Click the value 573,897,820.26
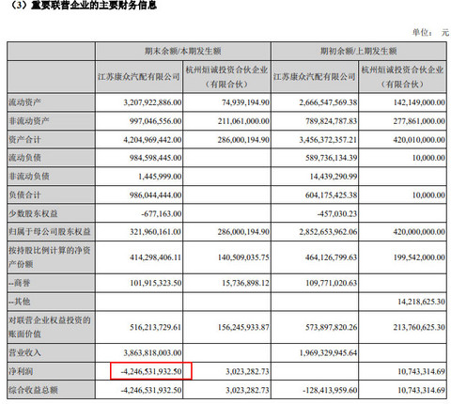 coord(332,327)
